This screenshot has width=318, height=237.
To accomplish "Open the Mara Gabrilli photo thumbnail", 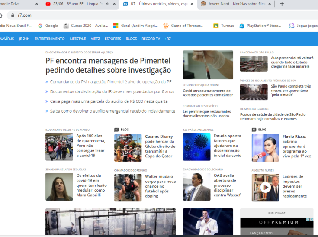I will tap(59, 187).
